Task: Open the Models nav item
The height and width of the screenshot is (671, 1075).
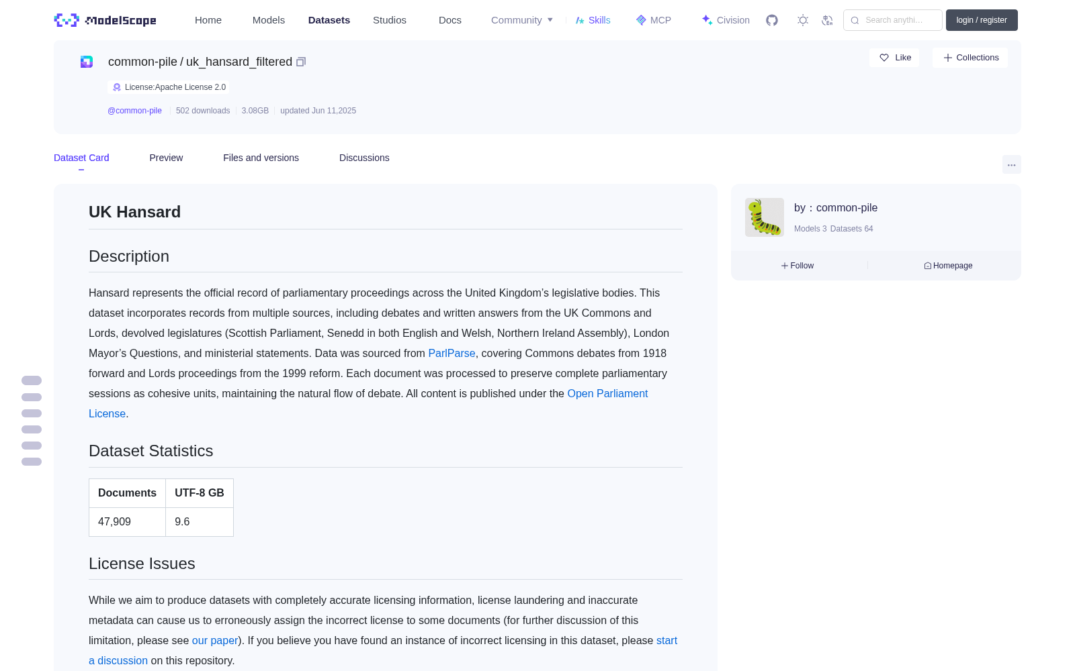Action: (x=269, y=20)
